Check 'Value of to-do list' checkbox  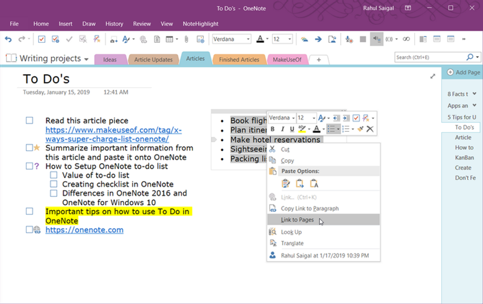click(x=54, y=175)
